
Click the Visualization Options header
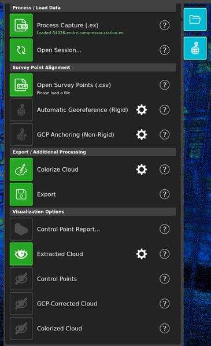tap(93, 212)
